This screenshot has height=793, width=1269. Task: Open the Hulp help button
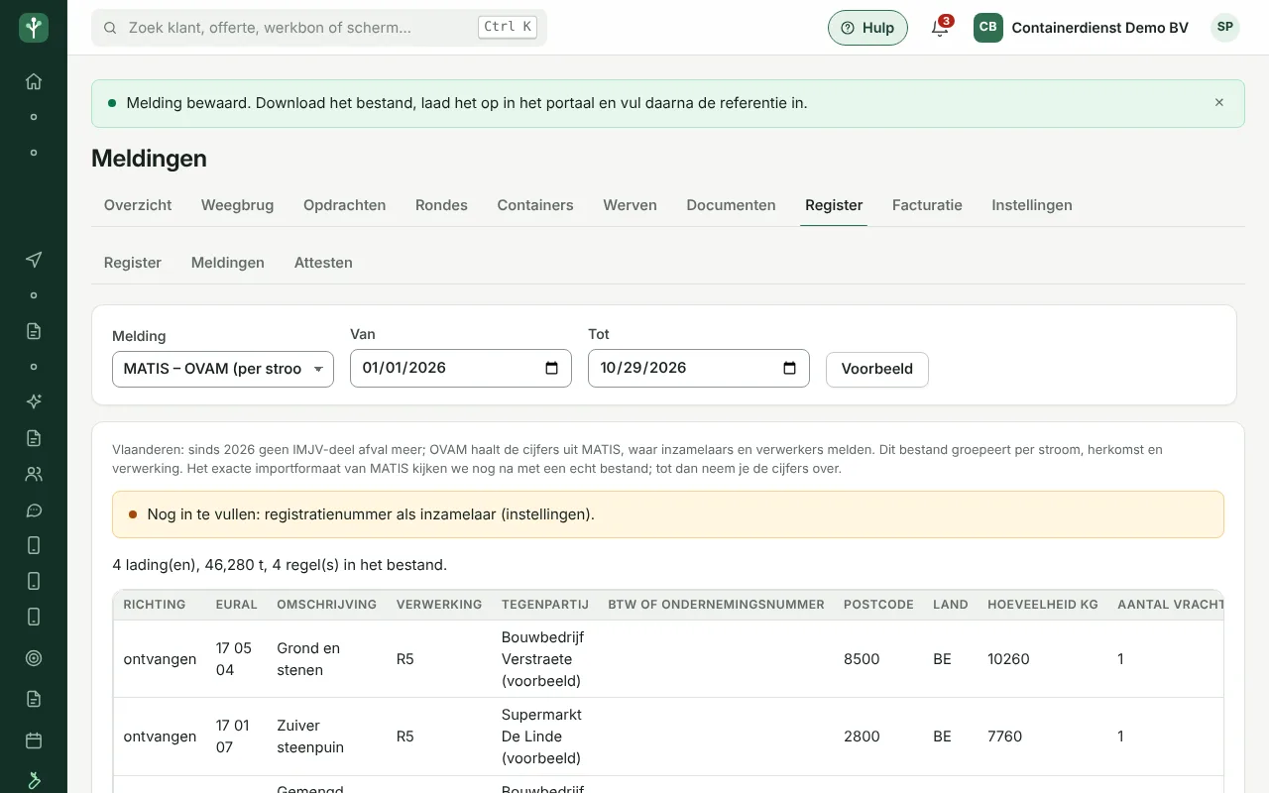coord(867,28)
